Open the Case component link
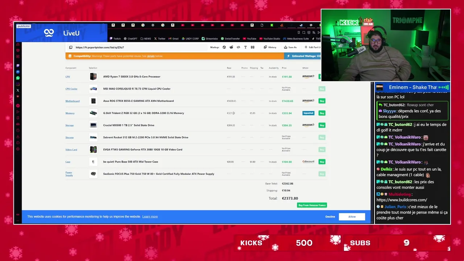Image resolution: width=464 pixels, height=261 pixels. pyautogui.click(x=68, y=162)
